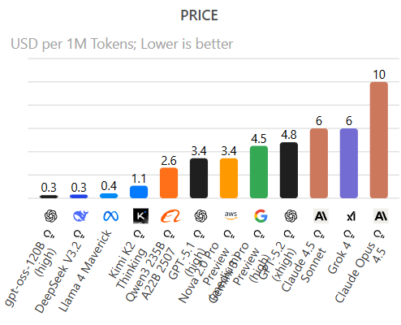Click the OpenAI logo under gpt-oss-120B bar
The width and height of the screenshot is (401, 325).
[50, 216]
